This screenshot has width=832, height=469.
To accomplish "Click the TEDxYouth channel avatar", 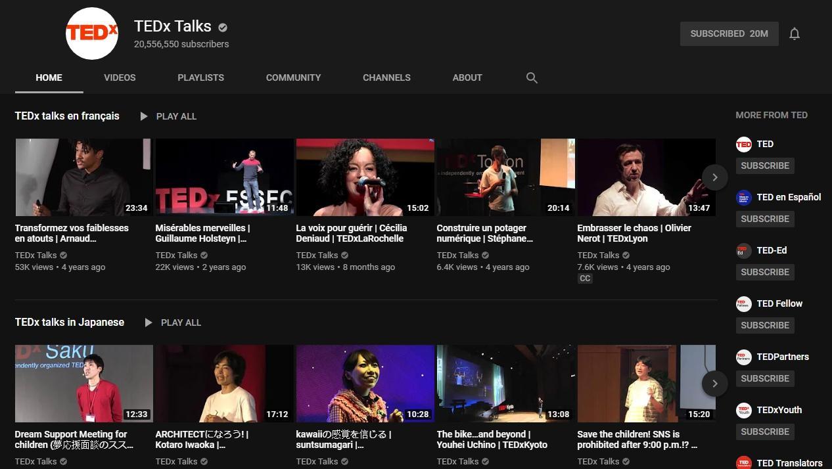I will coord(743,411).
